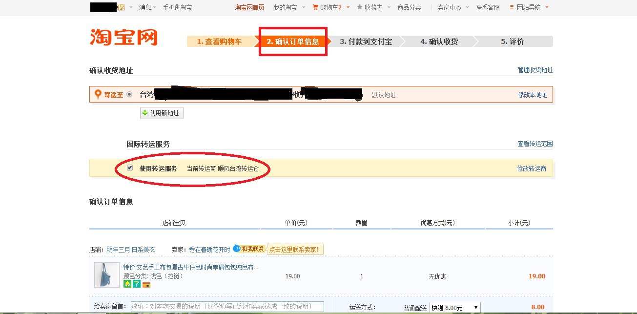Click the shipping fee 8.00 amount
This screenshot has width=637, height=314.
(537, 307)
